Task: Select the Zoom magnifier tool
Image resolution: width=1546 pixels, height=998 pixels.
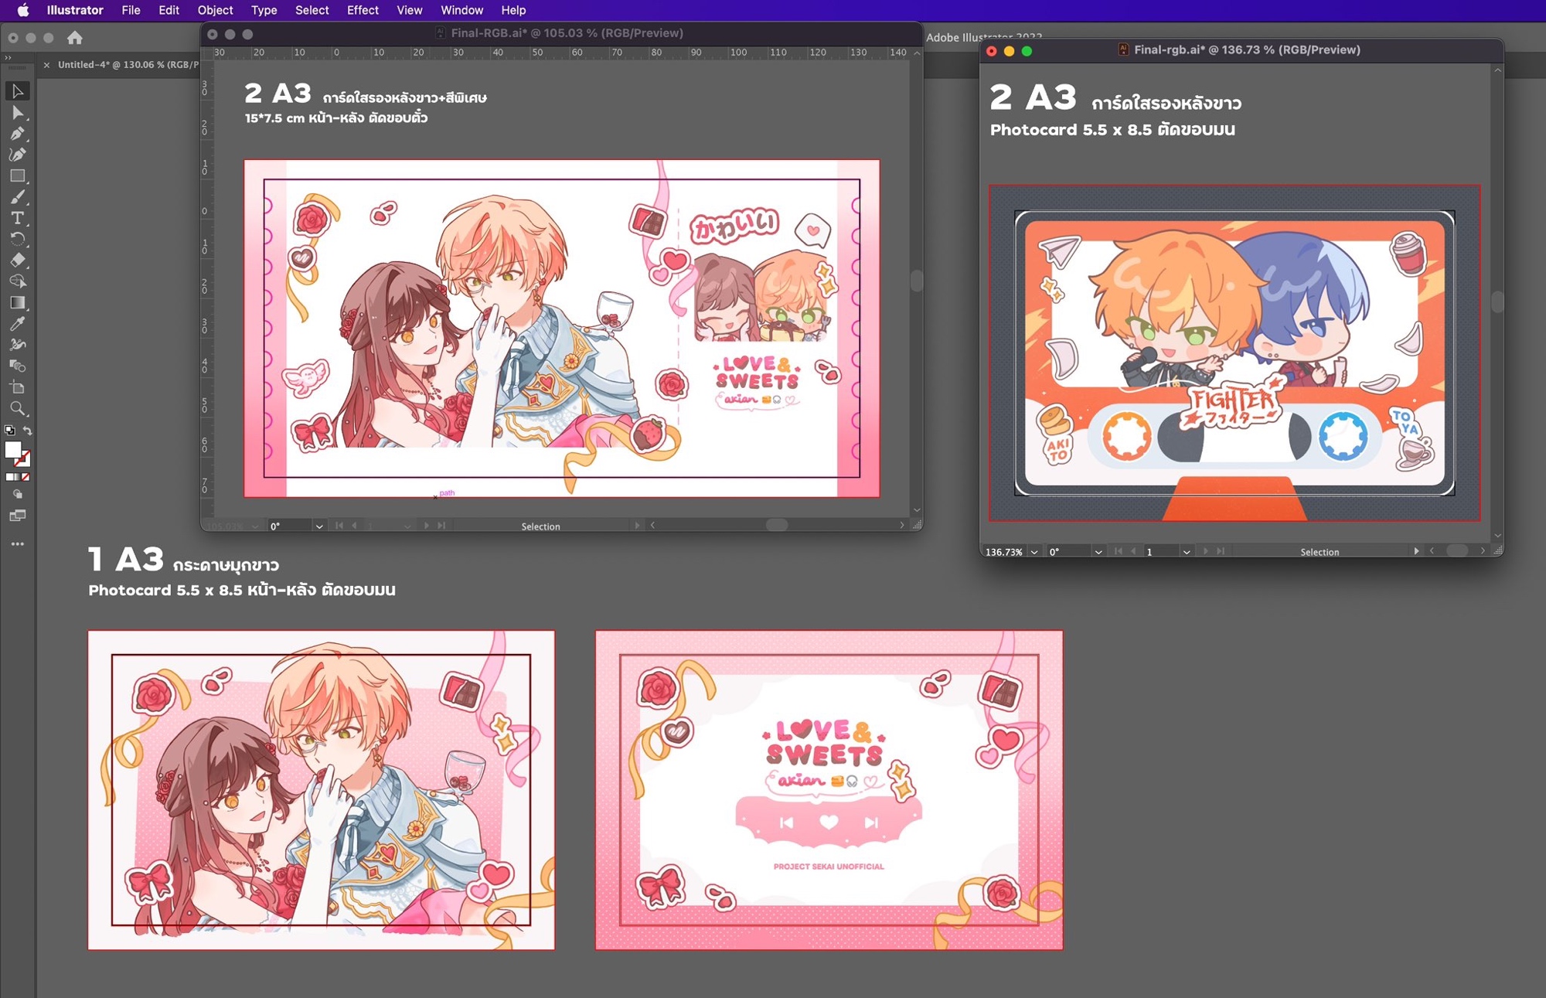Action: [17, 408]
